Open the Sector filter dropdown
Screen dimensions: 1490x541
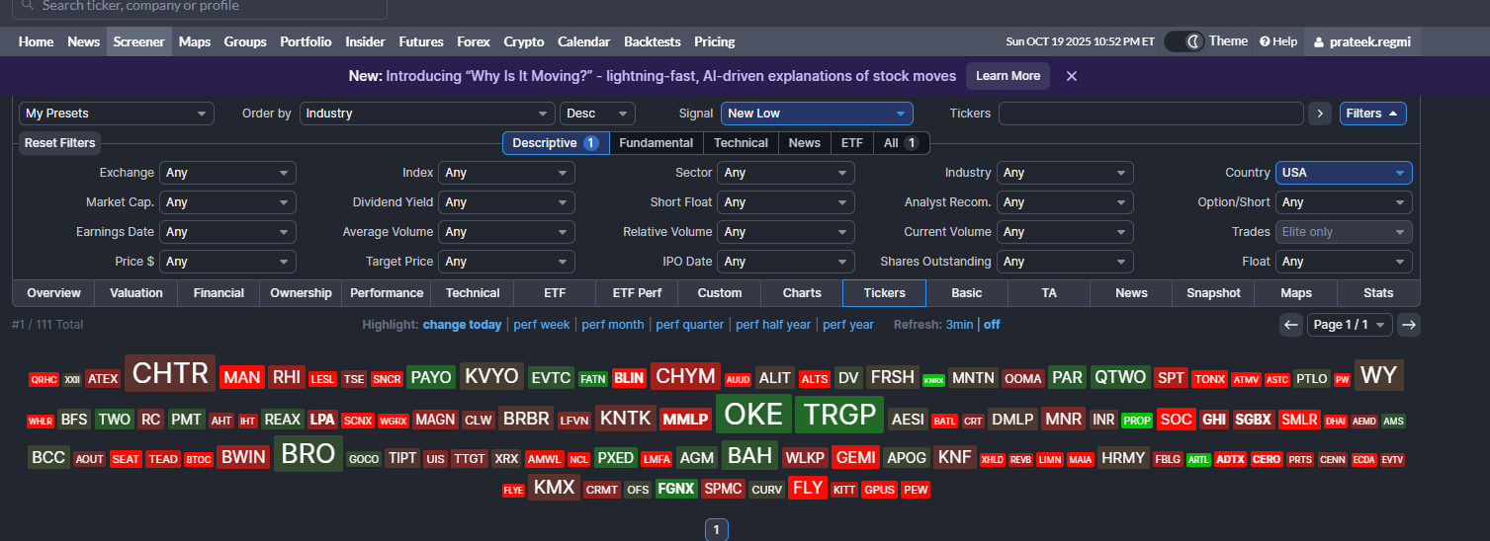coord(786,173)
